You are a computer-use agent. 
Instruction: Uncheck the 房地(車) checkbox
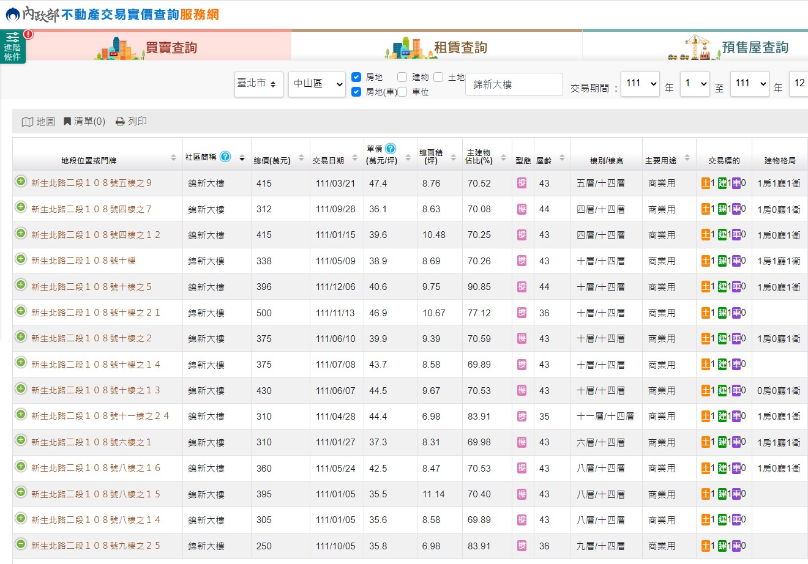pos(356,92)
